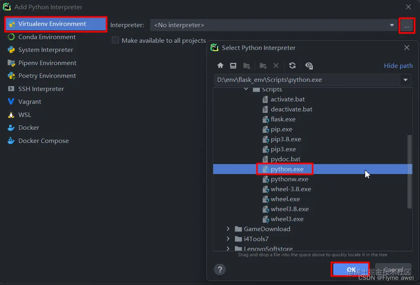Select SSH Interpreter option
420x285 pixels.
coord(41,89)
